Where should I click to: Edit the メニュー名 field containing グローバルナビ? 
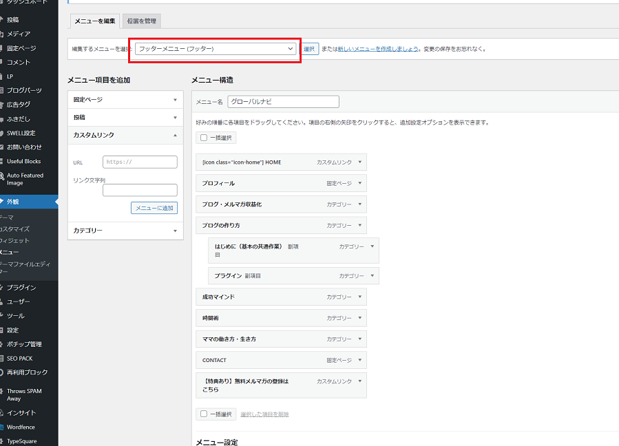pyautogui.click(x=284, y=102)
